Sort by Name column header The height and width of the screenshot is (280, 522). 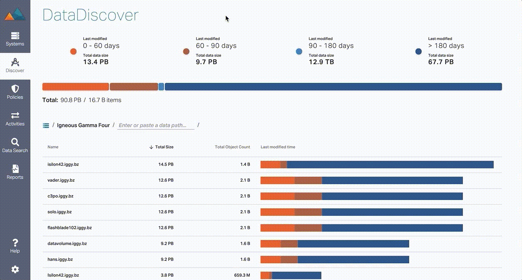(53, 147)
